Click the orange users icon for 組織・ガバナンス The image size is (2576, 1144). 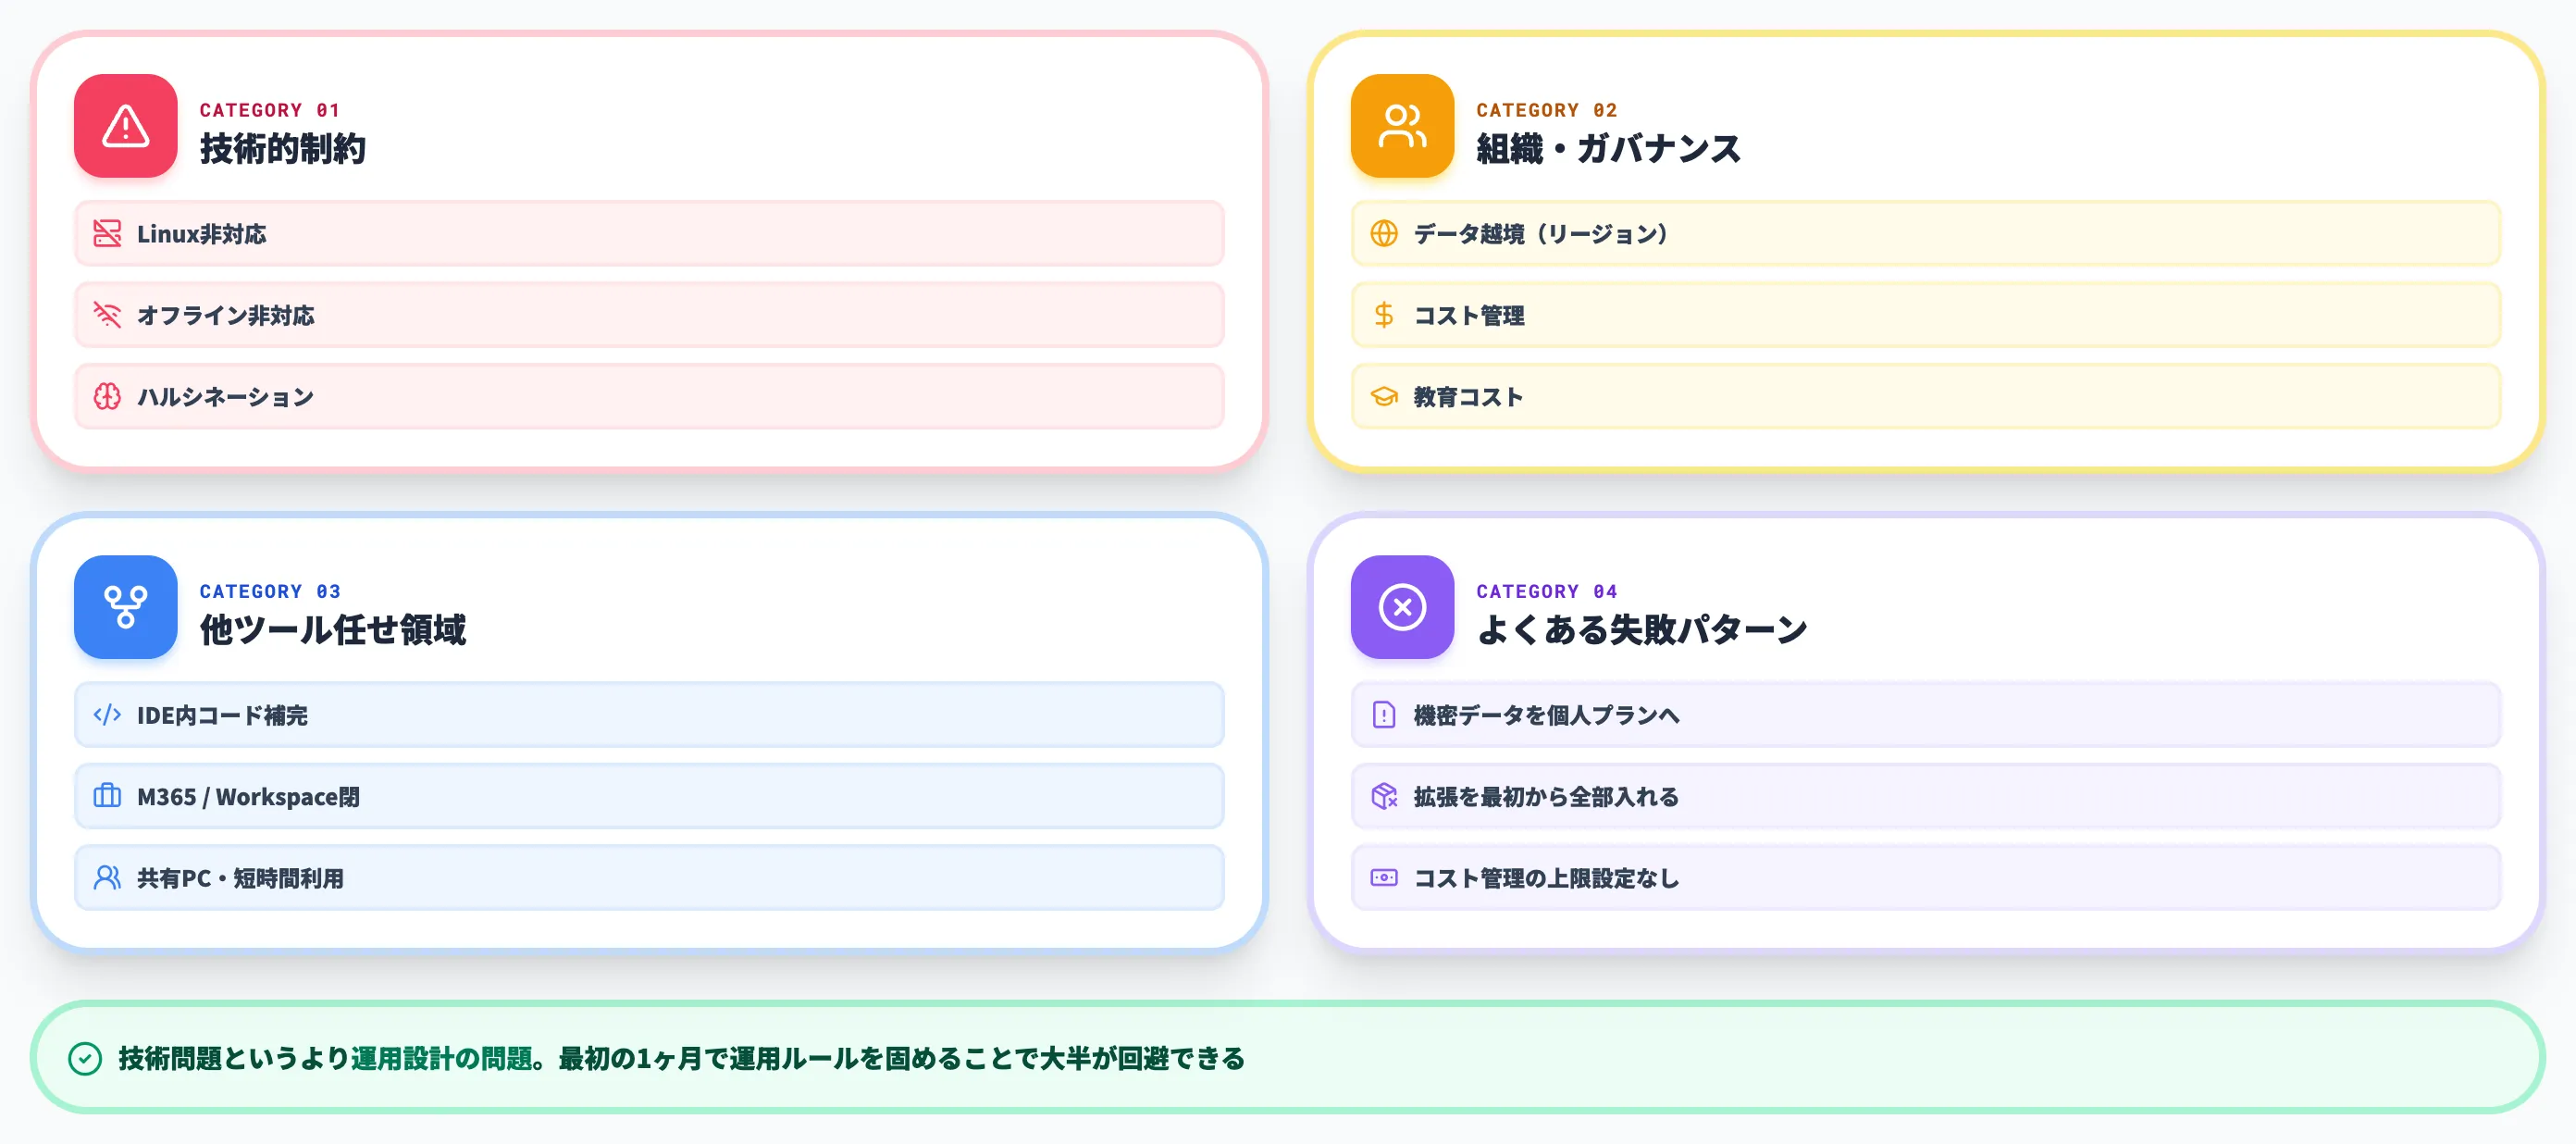1402,126
